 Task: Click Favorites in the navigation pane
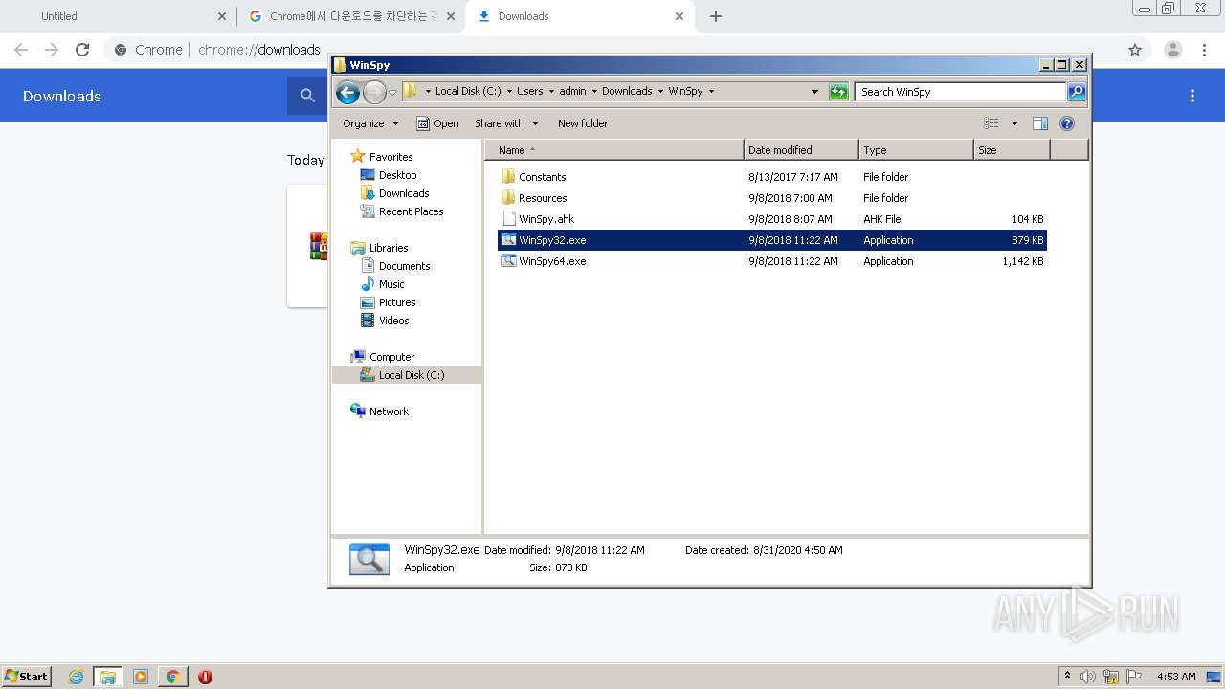tap(390, 157)
